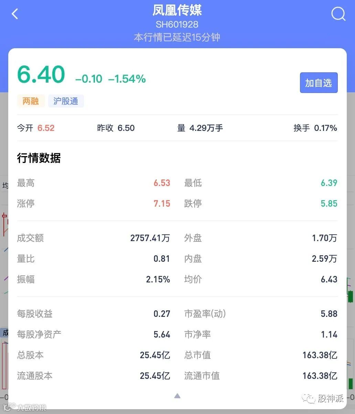
Task: Select the 两融 tag
Action: [x=31, y=101]
